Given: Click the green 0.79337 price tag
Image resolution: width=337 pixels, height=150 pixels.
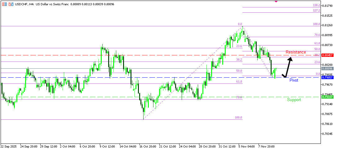Looking at the screenshot, I should pos(327,97).
